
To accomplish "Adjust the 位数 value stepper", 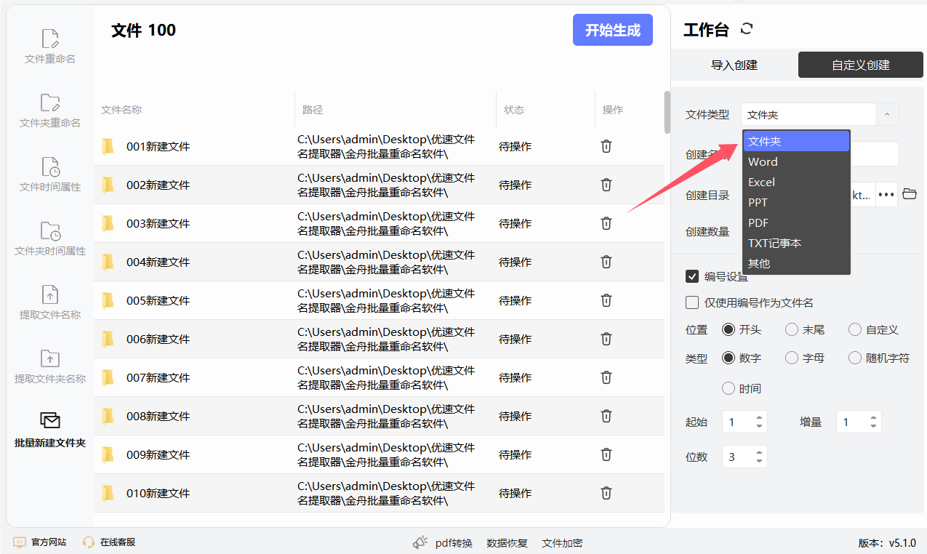I will tap(760, 457).
